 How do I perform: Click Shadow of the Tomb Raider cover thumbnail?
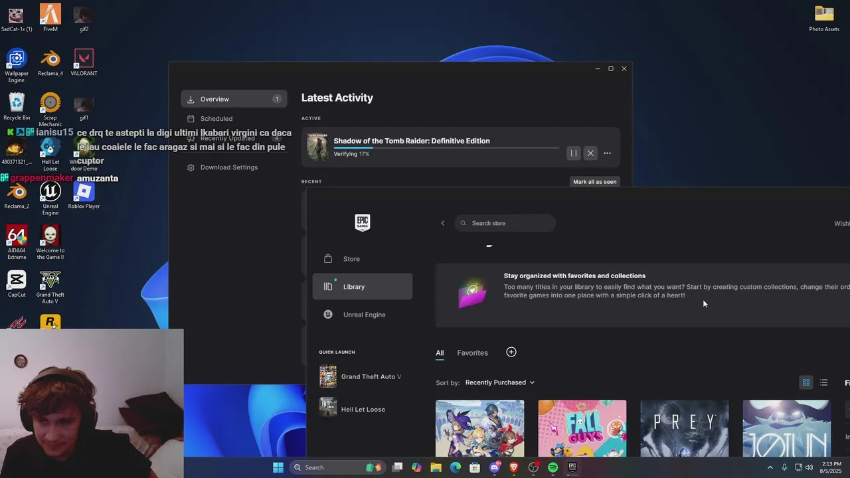click(x=317, y=147)
